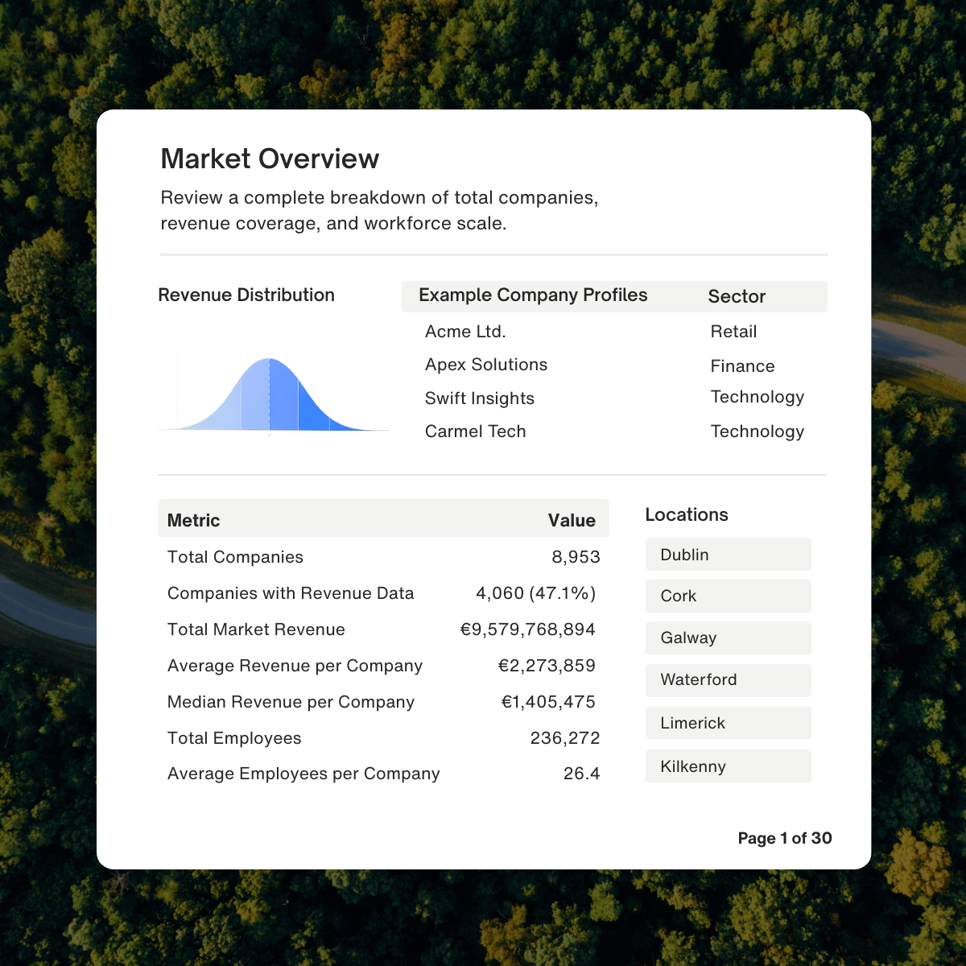This screenshot has height=966, width=966.
Task: Click the Revenue Distribution chart
Action: (274, 394)
